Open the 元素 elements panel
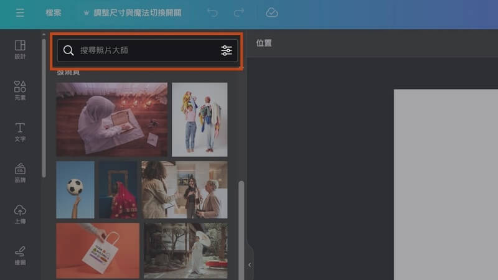Screen dimensions: 498x280 click(20, 90)
